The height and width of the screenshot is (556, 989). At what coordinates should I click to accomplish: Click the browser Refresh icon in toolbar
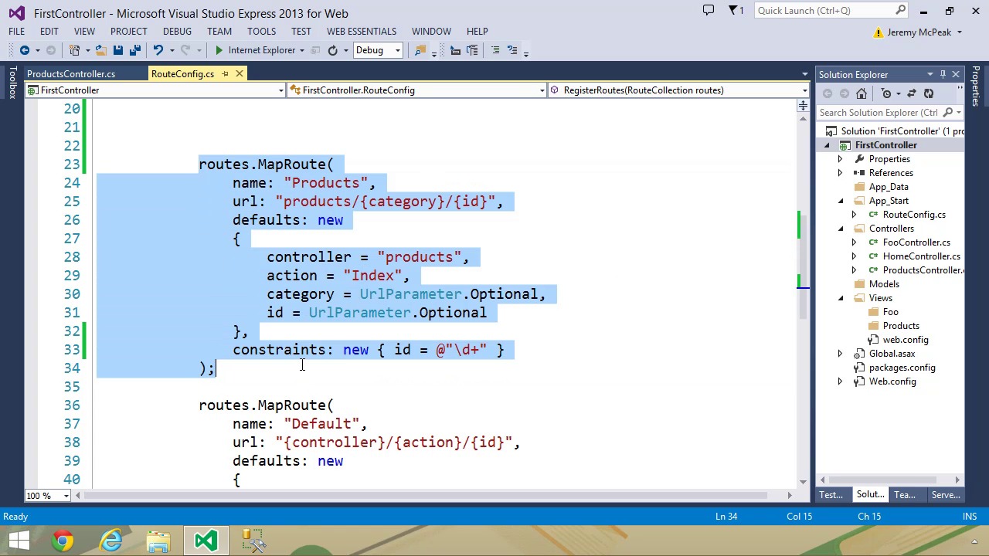click(332, 50)
